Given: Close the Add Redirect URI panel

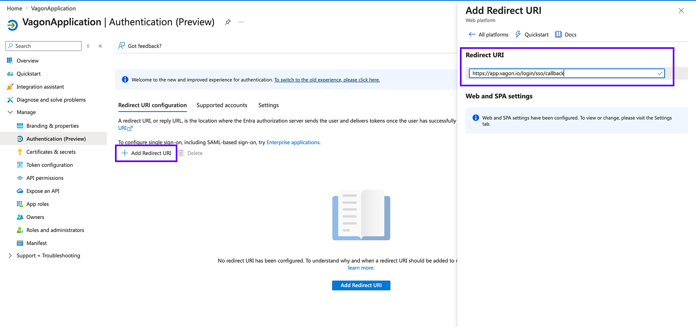Looking at the screenshot, I should point(681,11).
